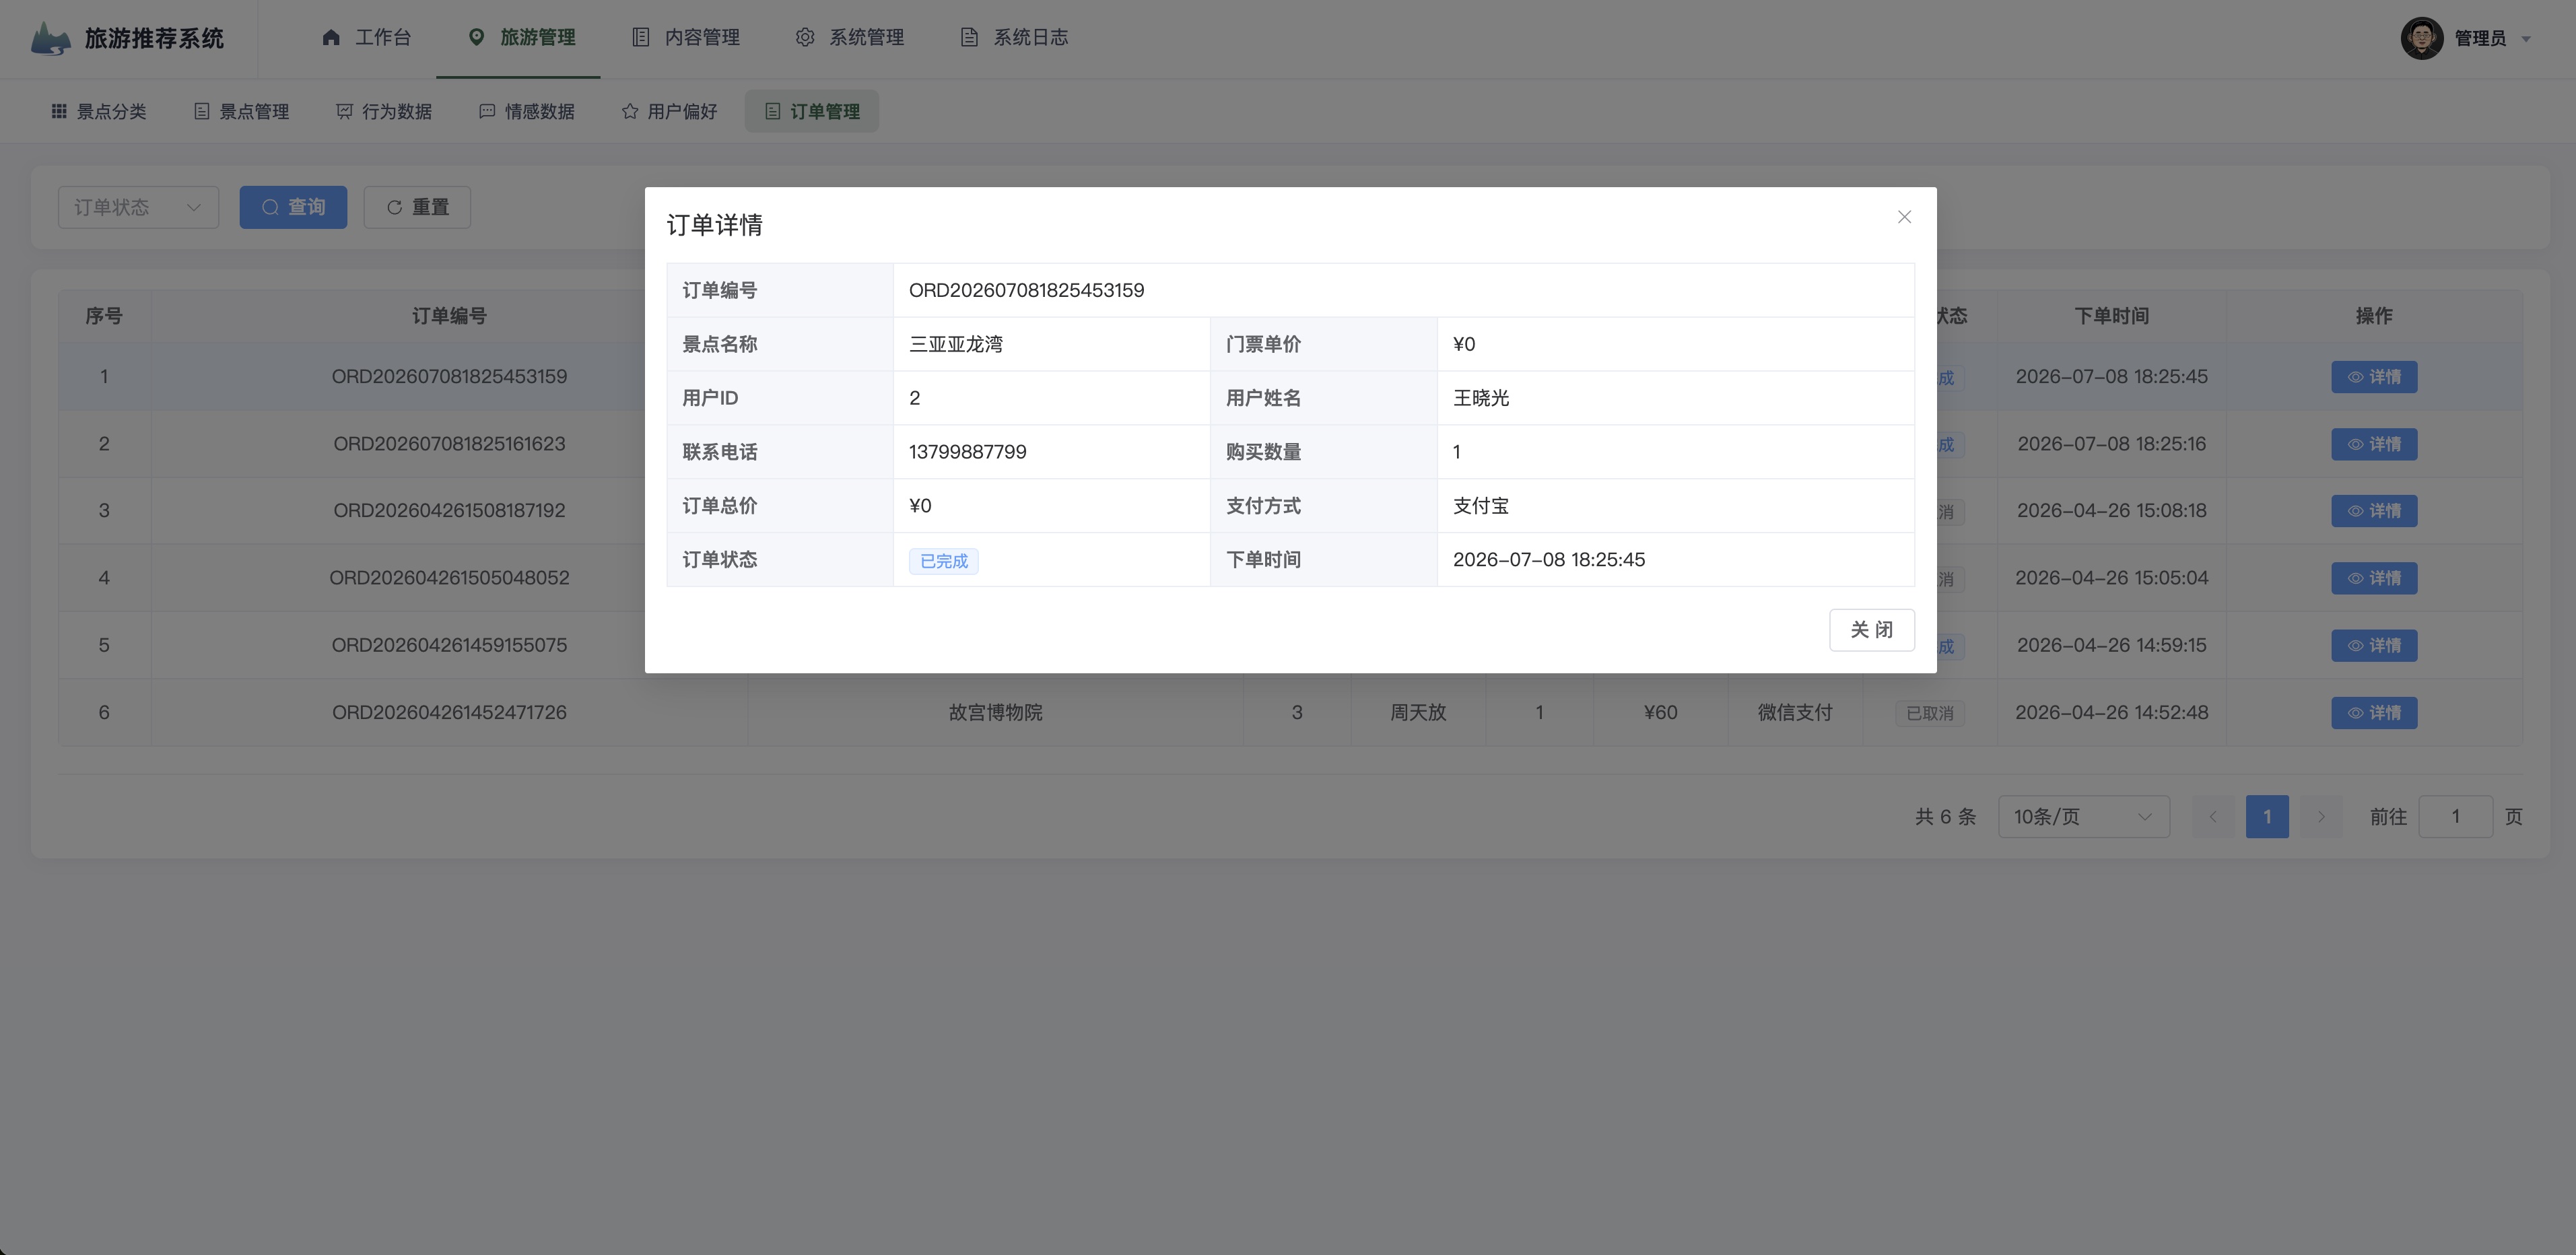
Task: Close the 订单详情 dialog with the X icon
Action: coord(1904,217)
